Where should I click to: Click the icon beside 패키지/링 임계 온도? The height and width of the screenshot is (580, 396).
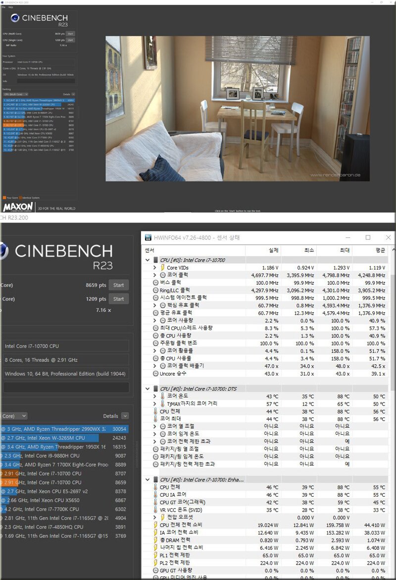[155, 457]
